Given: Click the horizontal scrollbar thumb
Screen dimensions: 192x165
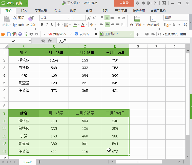Looking at the screenshot, I should pos(139,162).
